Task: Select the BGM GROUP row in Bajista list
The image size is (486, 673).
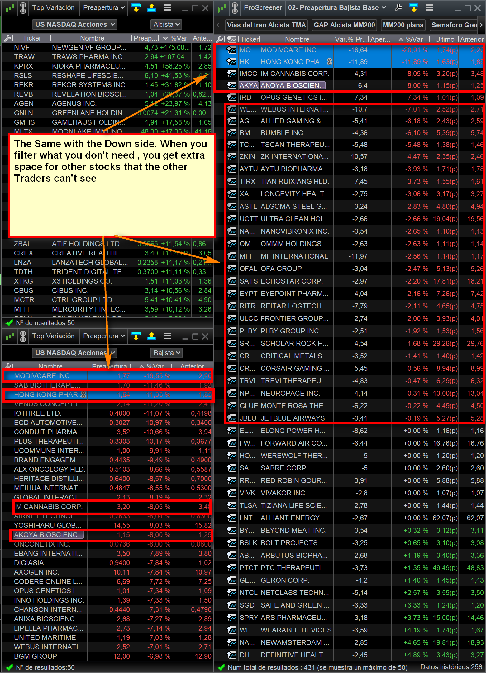Action: [107, 656]
